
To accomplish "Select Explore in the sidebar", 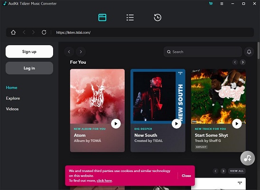I will (x=13, y=98).
